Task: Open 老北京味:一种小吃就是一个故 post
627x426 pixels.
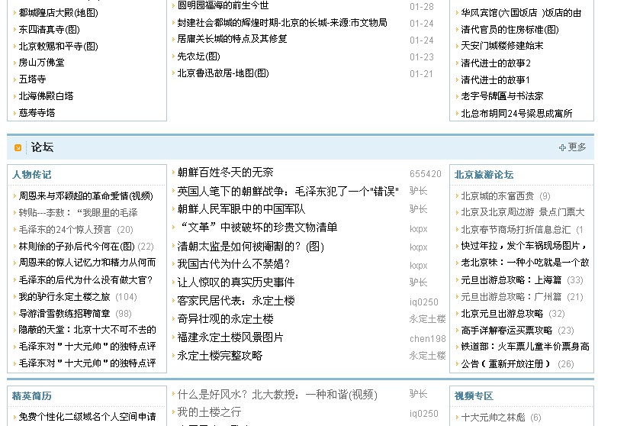Action: [525, 263]
